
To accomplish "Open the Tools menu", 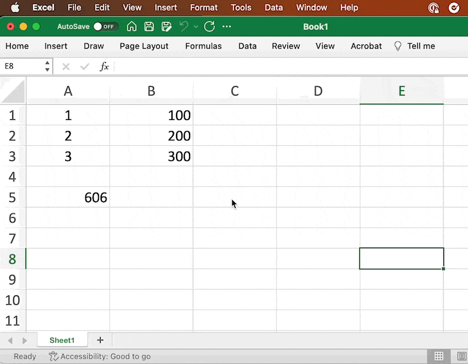I will 241,8.
